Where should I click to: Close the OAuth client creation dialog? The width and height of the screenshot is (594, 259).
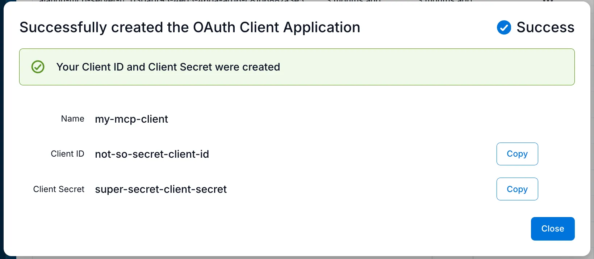pos(552,229)
